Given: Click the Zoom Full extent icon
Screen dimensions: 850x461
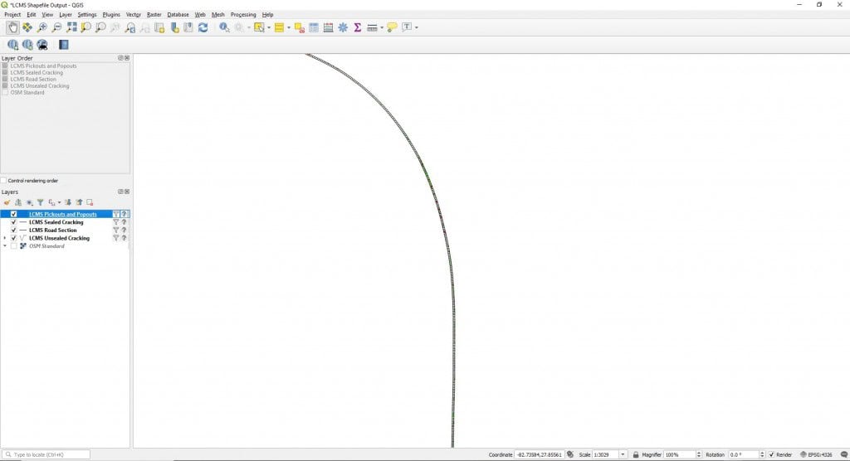Looking at the screenshot, I should [x=71, y=27].
